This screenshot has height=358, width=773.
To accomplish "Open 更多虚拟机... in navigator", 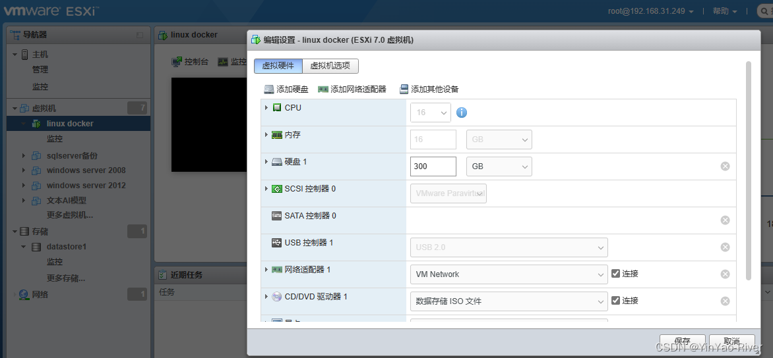I will (x=70, y=215).
